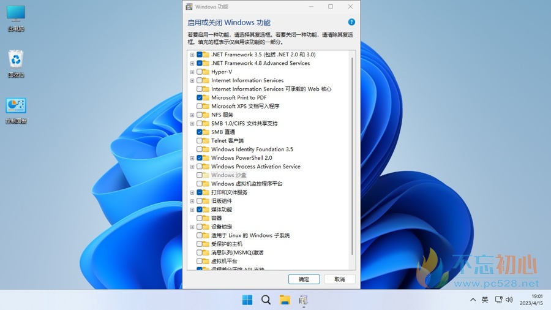Click the volume speaker tray icon
551x310 pixels.
[x=508, y=300]
